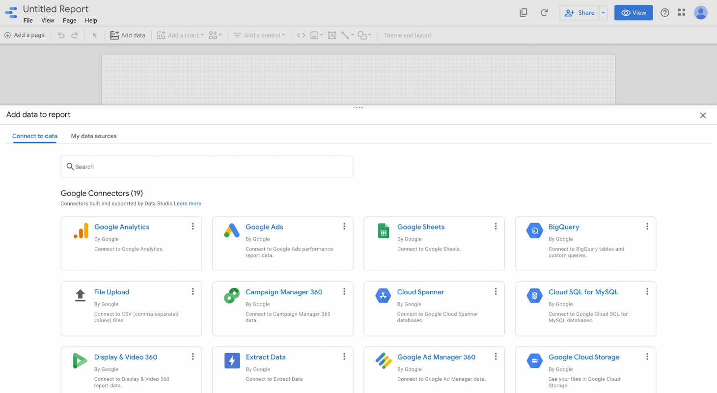Expand the Add a control dropdown
The width and height of the screenshot is (717, 393).
259,35
